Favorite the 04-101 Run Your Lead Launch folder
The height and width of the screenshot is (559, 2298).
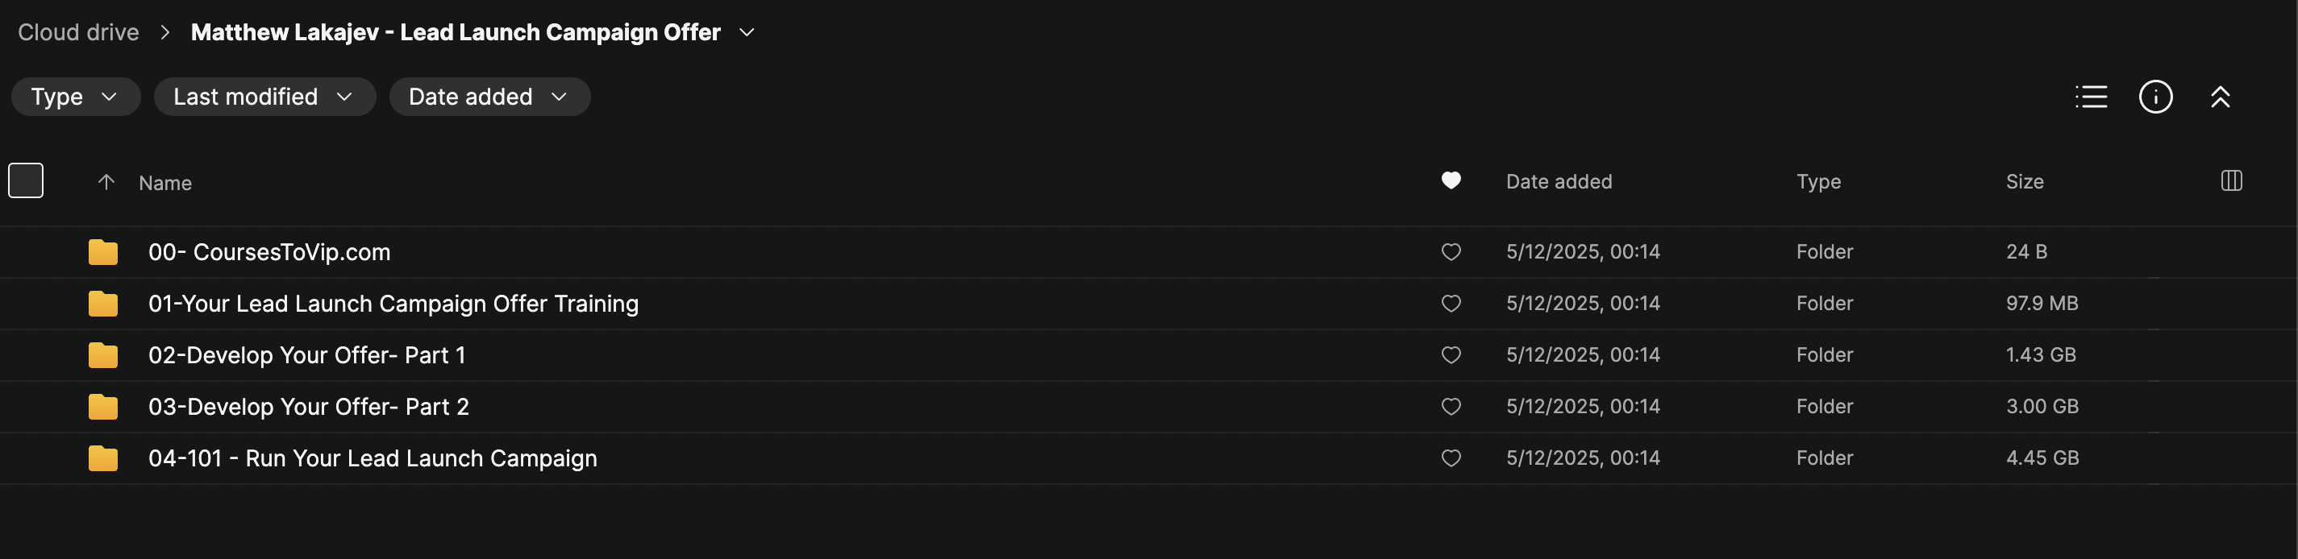(x=1451, y=458)
